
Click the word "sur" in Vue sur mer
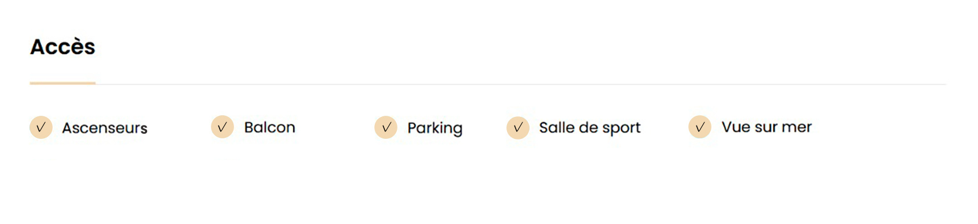coord(766,127)
